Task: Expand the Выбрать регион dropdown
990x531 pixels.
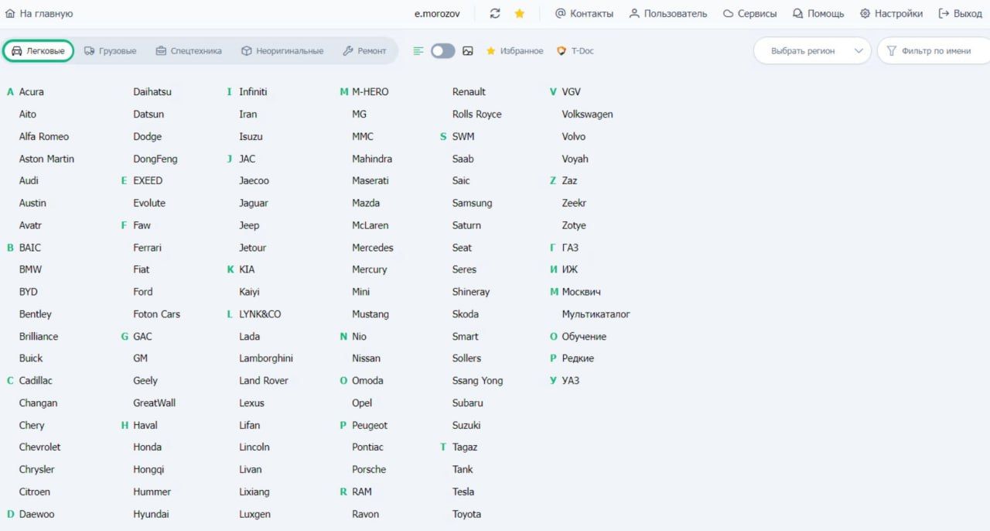Action: click(812, 51)
